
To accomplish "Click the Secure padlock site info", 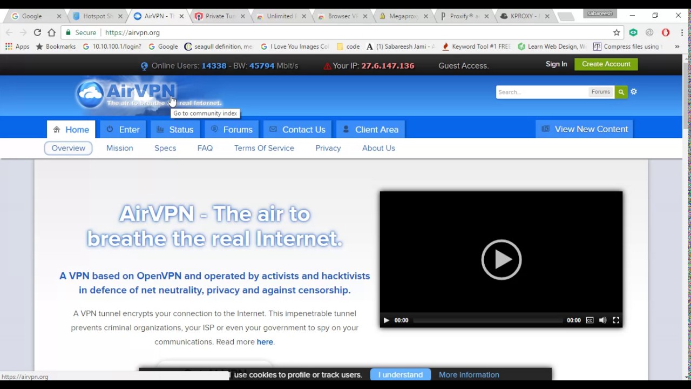I will pyautogui.click(x=80, y=32).
